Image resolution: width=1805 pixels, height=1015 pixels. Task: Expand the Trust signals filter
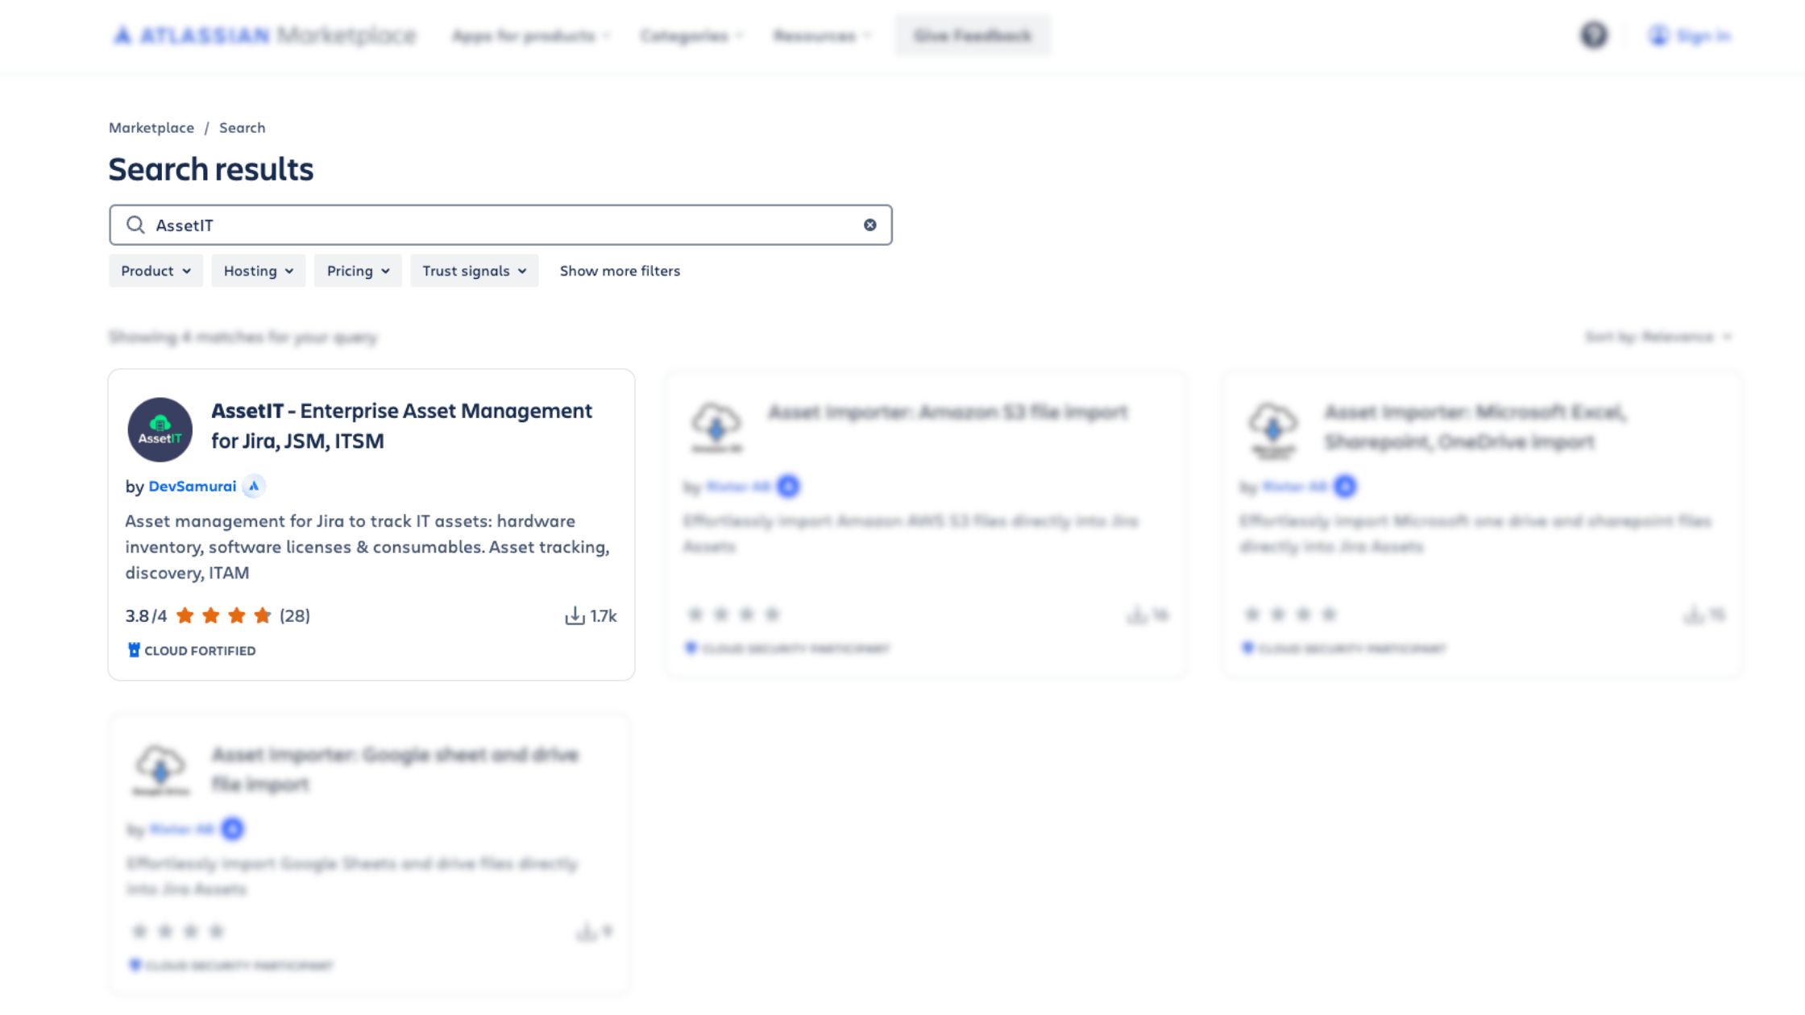[474, 271]
